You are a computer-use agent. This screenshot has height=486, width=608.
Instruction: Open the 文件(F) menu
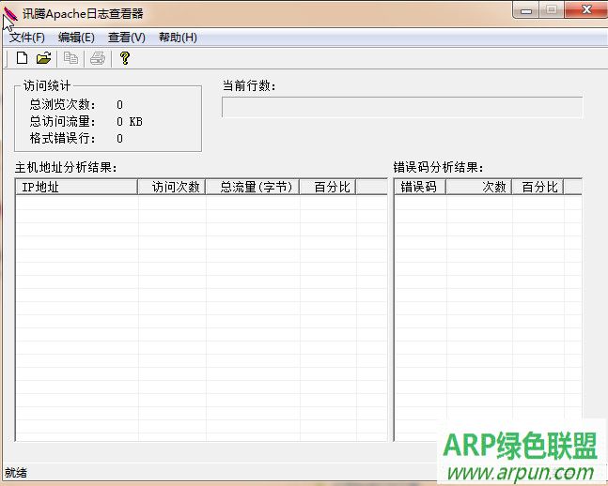(x=27, y=38)
